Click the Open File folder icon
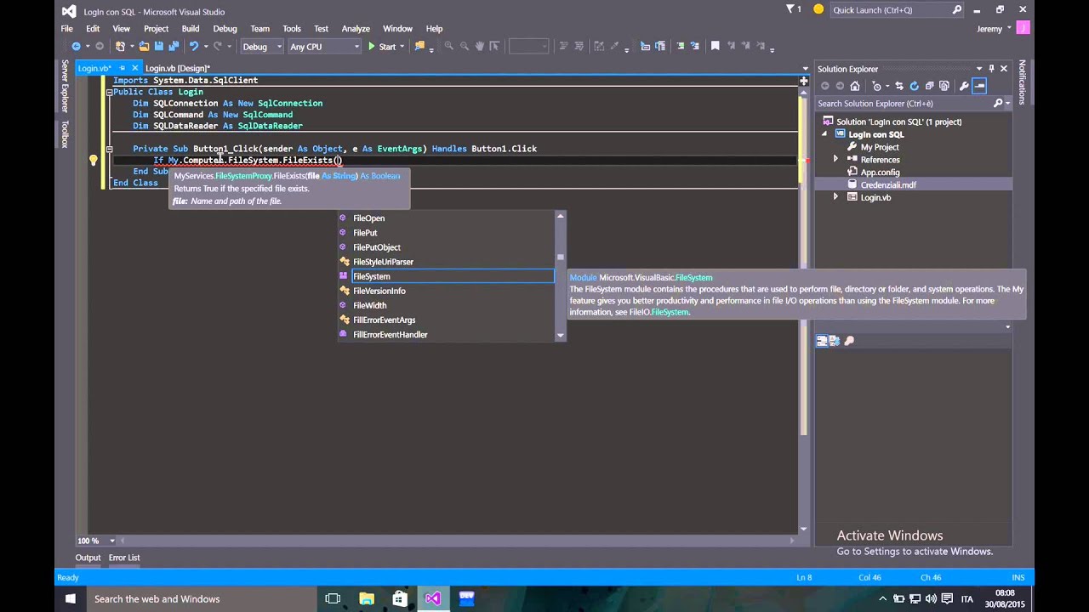 coord(144,47)
